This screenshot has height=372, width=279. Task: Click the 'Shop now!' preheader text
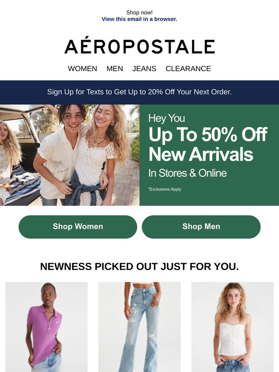139,12
